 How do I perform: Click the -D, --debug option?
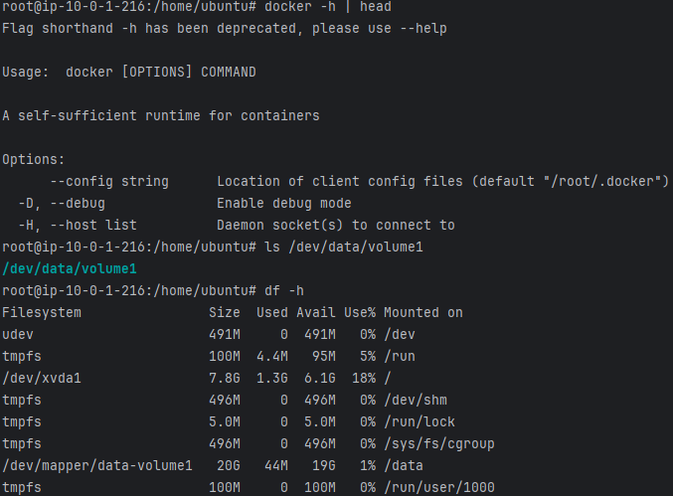click(62, 204)
